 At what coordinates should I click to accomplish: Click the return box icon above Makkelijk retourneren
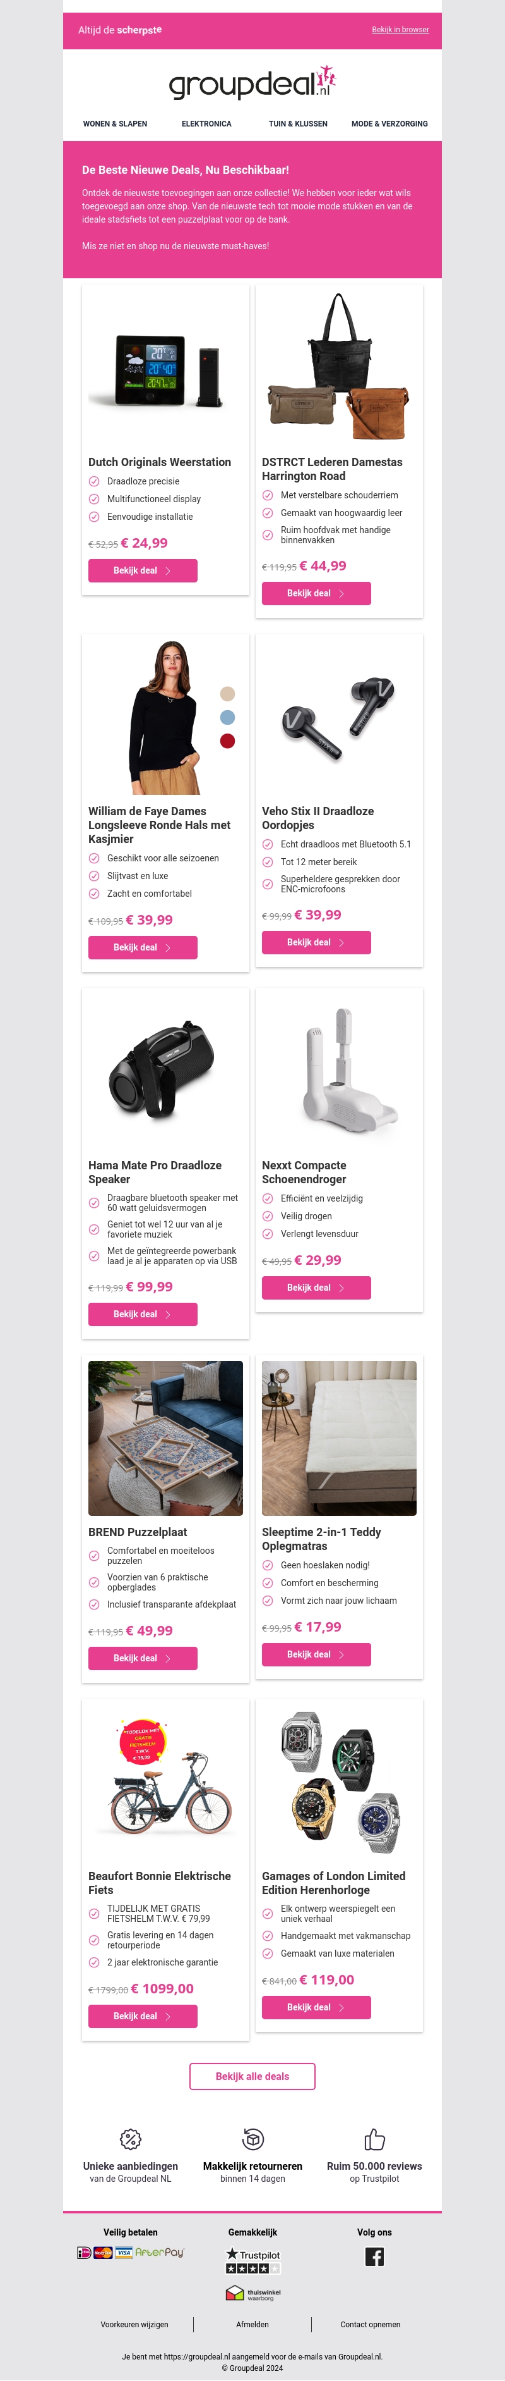point(253,2139)
